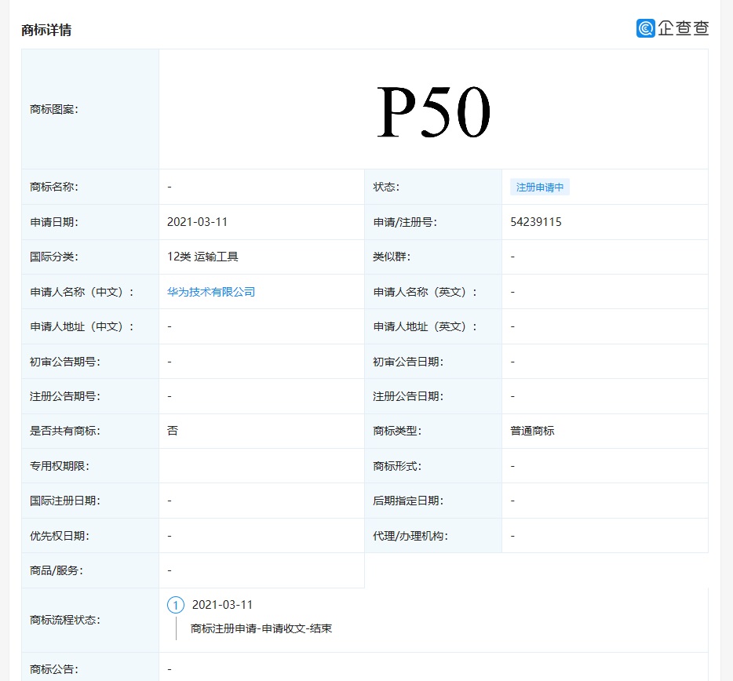
Task: Click the 12类 运输工具 classification value
Action: [x=203, y=257]
